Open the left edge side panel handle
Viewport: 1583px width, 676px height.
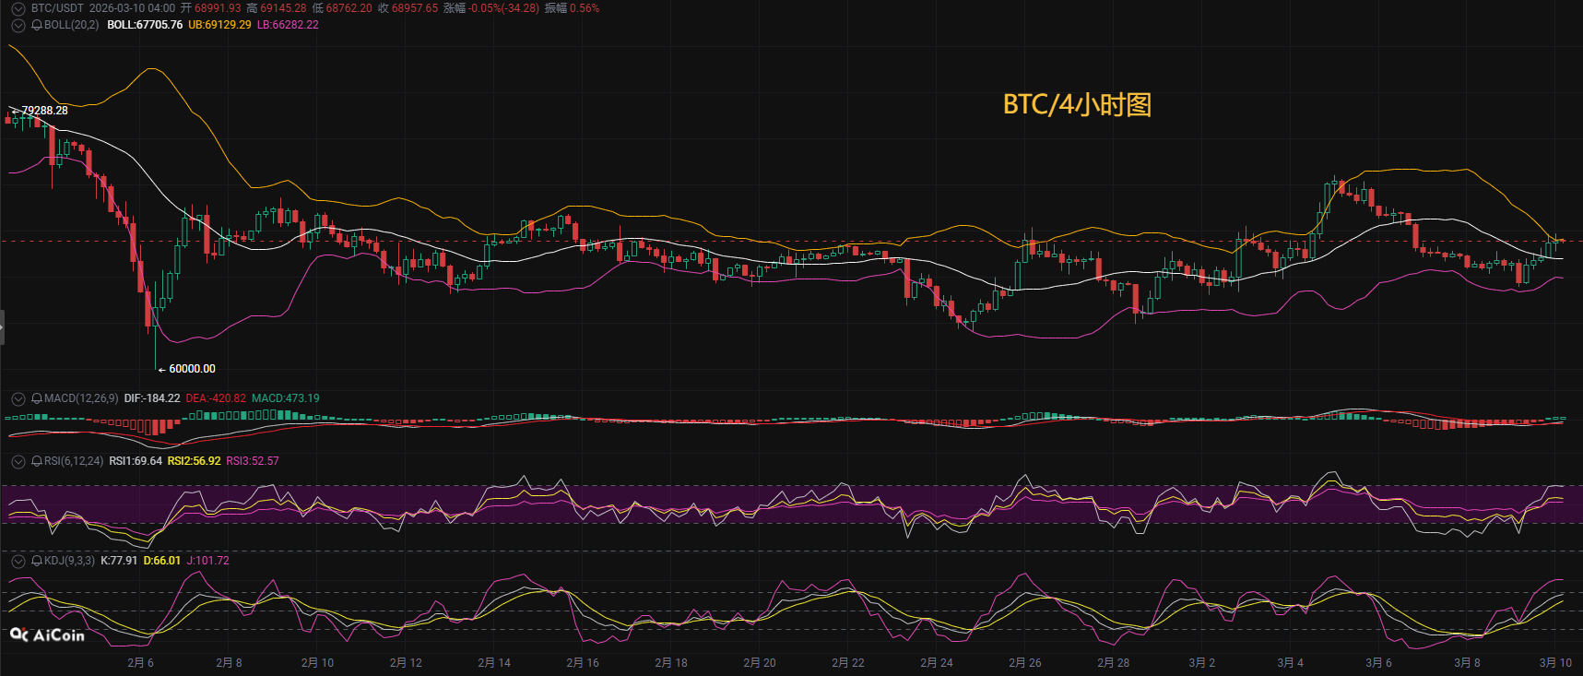3,327
